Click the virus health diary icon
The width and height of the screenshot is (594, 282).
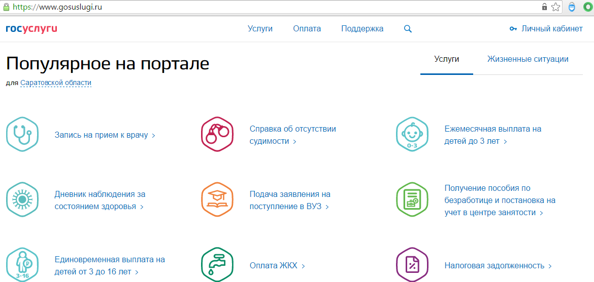tap(22, 199)
